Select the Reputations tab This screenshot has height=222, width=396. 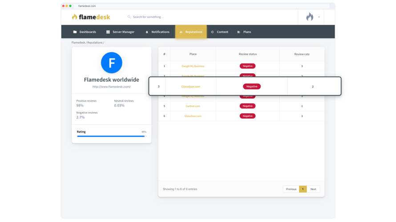(x=191, y=32)
